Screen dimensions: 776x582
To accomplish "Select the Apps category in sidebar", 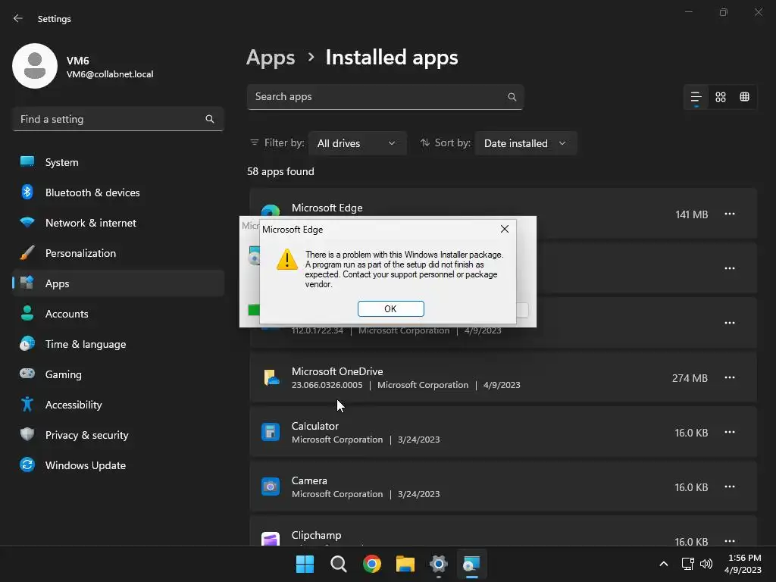I will pos(117,283).
